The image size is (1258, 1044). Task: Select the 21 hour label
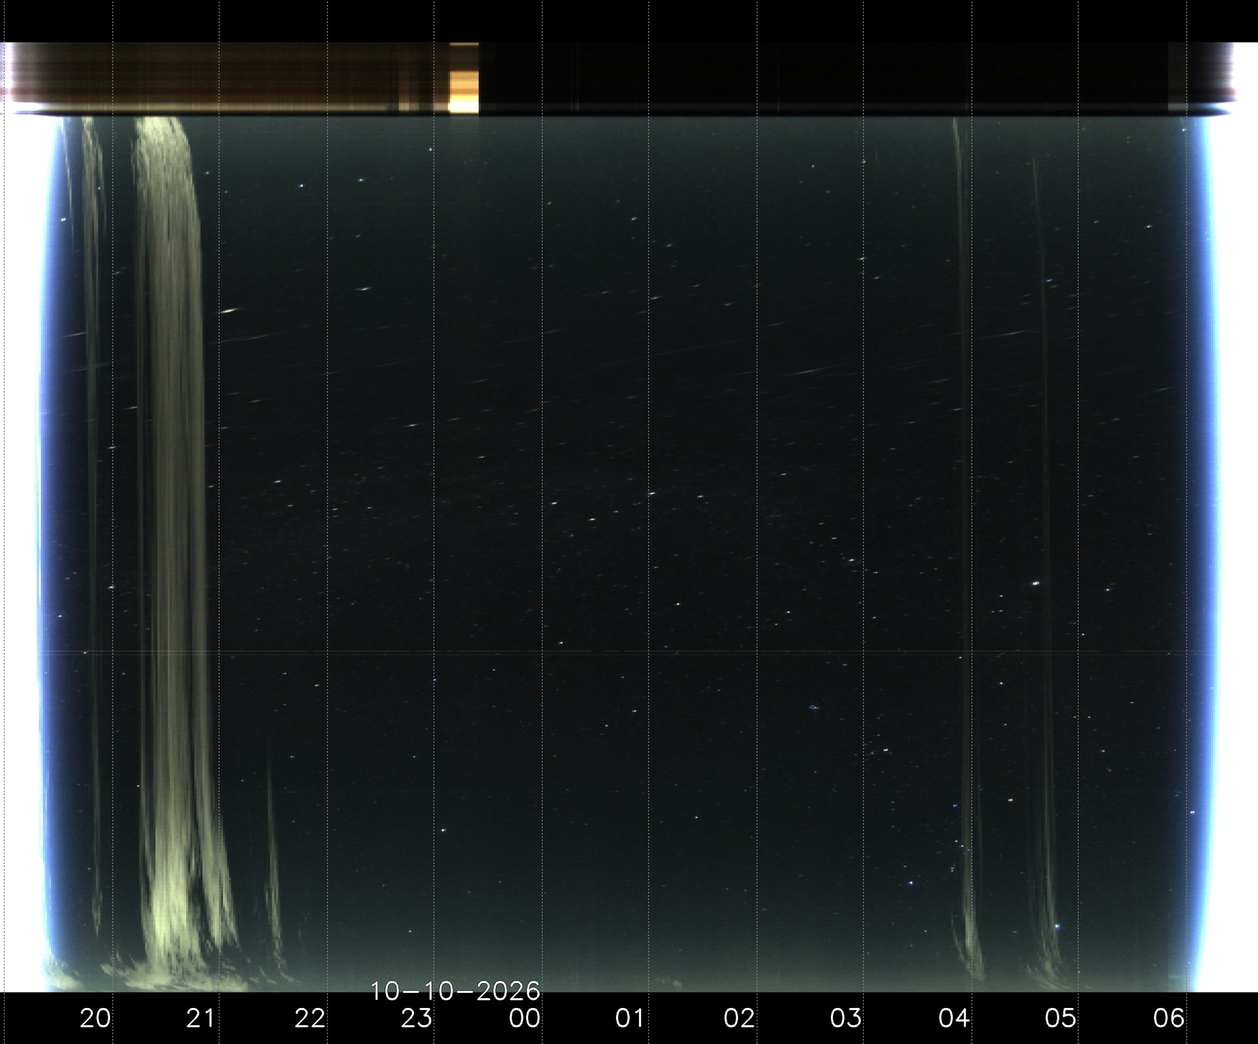[x=201, y=1018]
